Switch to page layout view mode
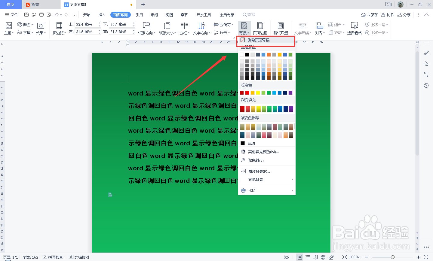 [x=299, y=257]
